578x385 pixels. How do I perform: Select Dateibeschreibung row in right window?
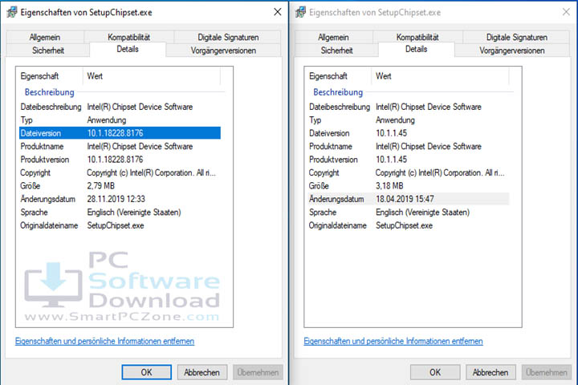click(409, 107)
